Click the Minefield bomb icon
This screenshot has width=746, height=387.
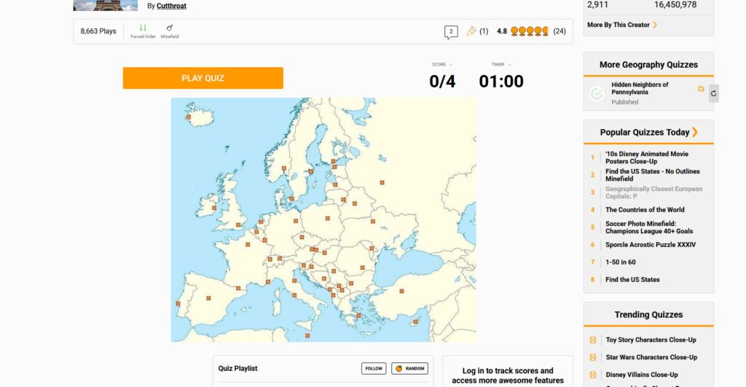[170, 28]
